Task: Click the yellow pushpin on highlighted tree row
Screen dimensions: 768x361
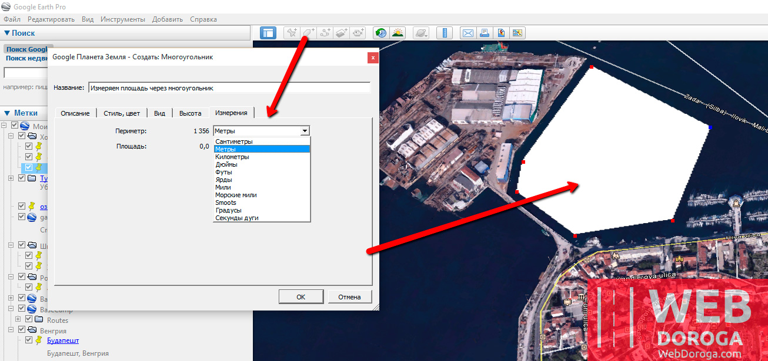Action: pos(39,168)
